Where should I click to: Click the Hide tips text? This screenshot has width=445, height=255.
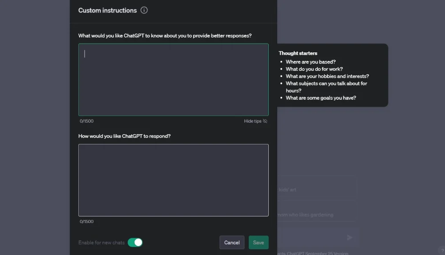click(x=252, y=121)
